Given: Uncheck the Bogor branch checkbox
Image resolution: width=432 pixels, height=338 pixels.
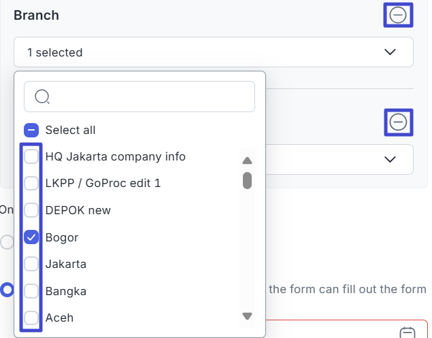Looking at the screenshot, I should [x=31, y=237].
